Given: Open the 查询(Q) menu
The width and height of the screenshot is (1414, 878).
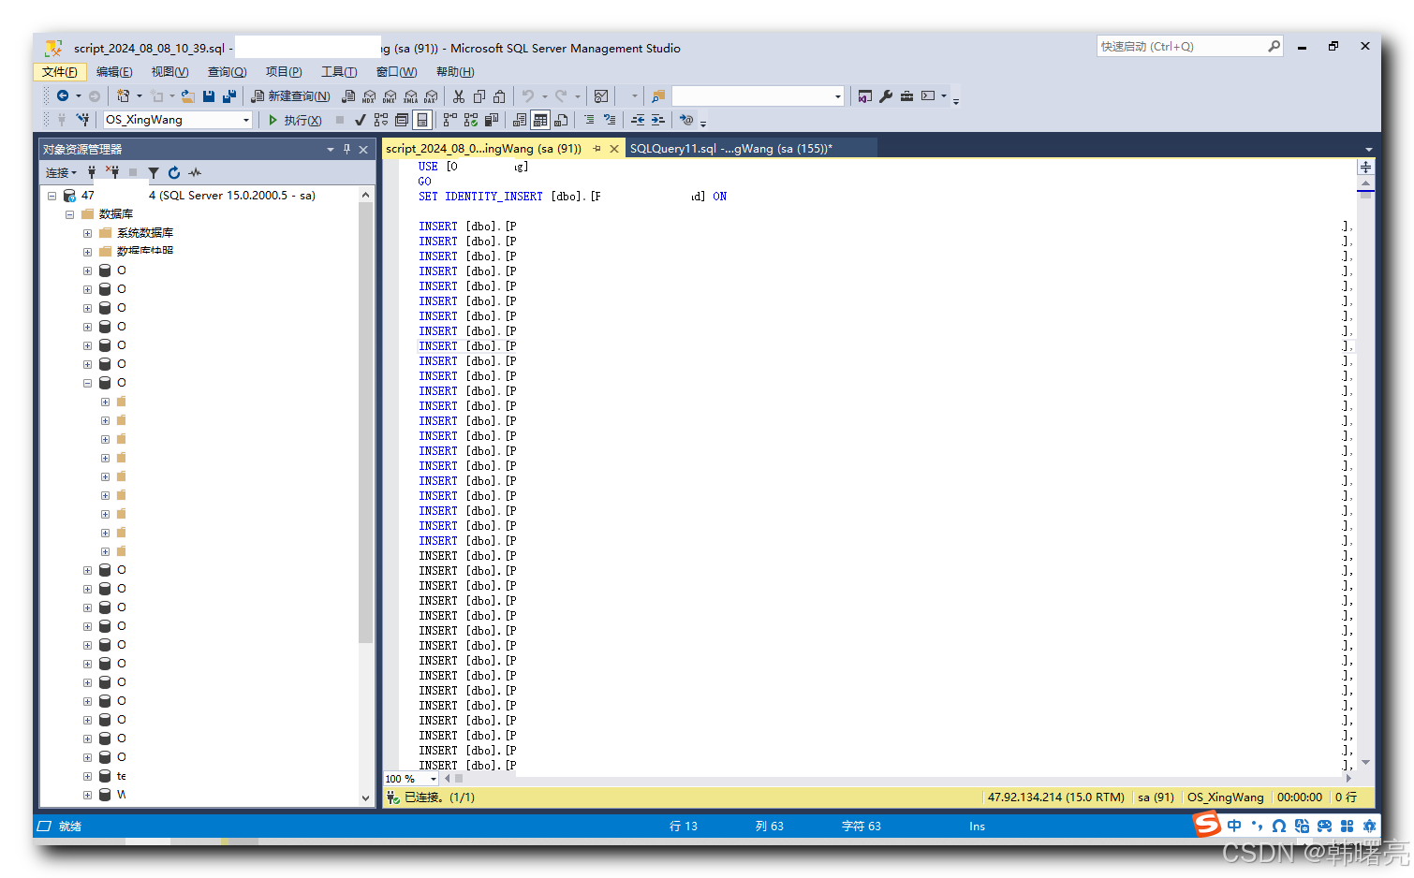Looking at the screenshot, I should [x=227, y=72].
